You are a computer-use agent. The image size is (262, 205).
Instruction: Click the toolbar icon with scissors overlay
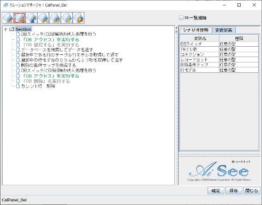pos(43,18)
